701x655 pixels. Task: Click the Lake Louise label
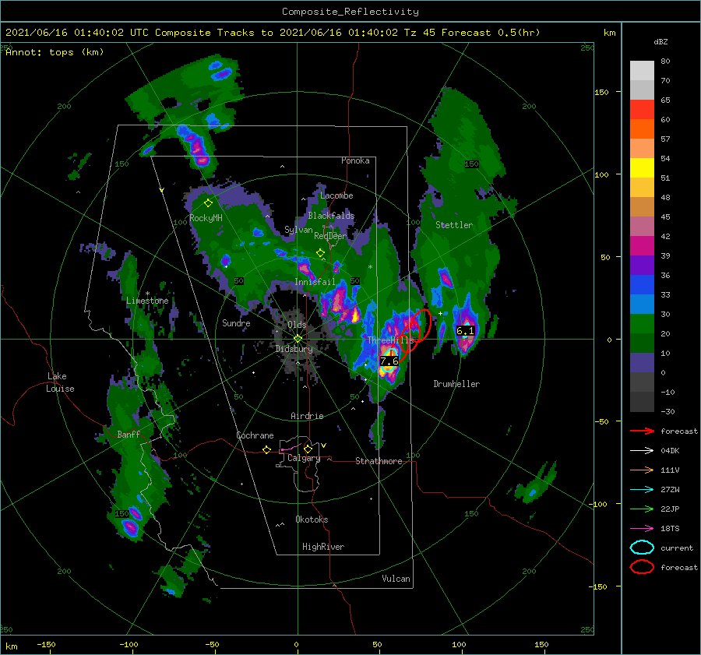(60, 382)
